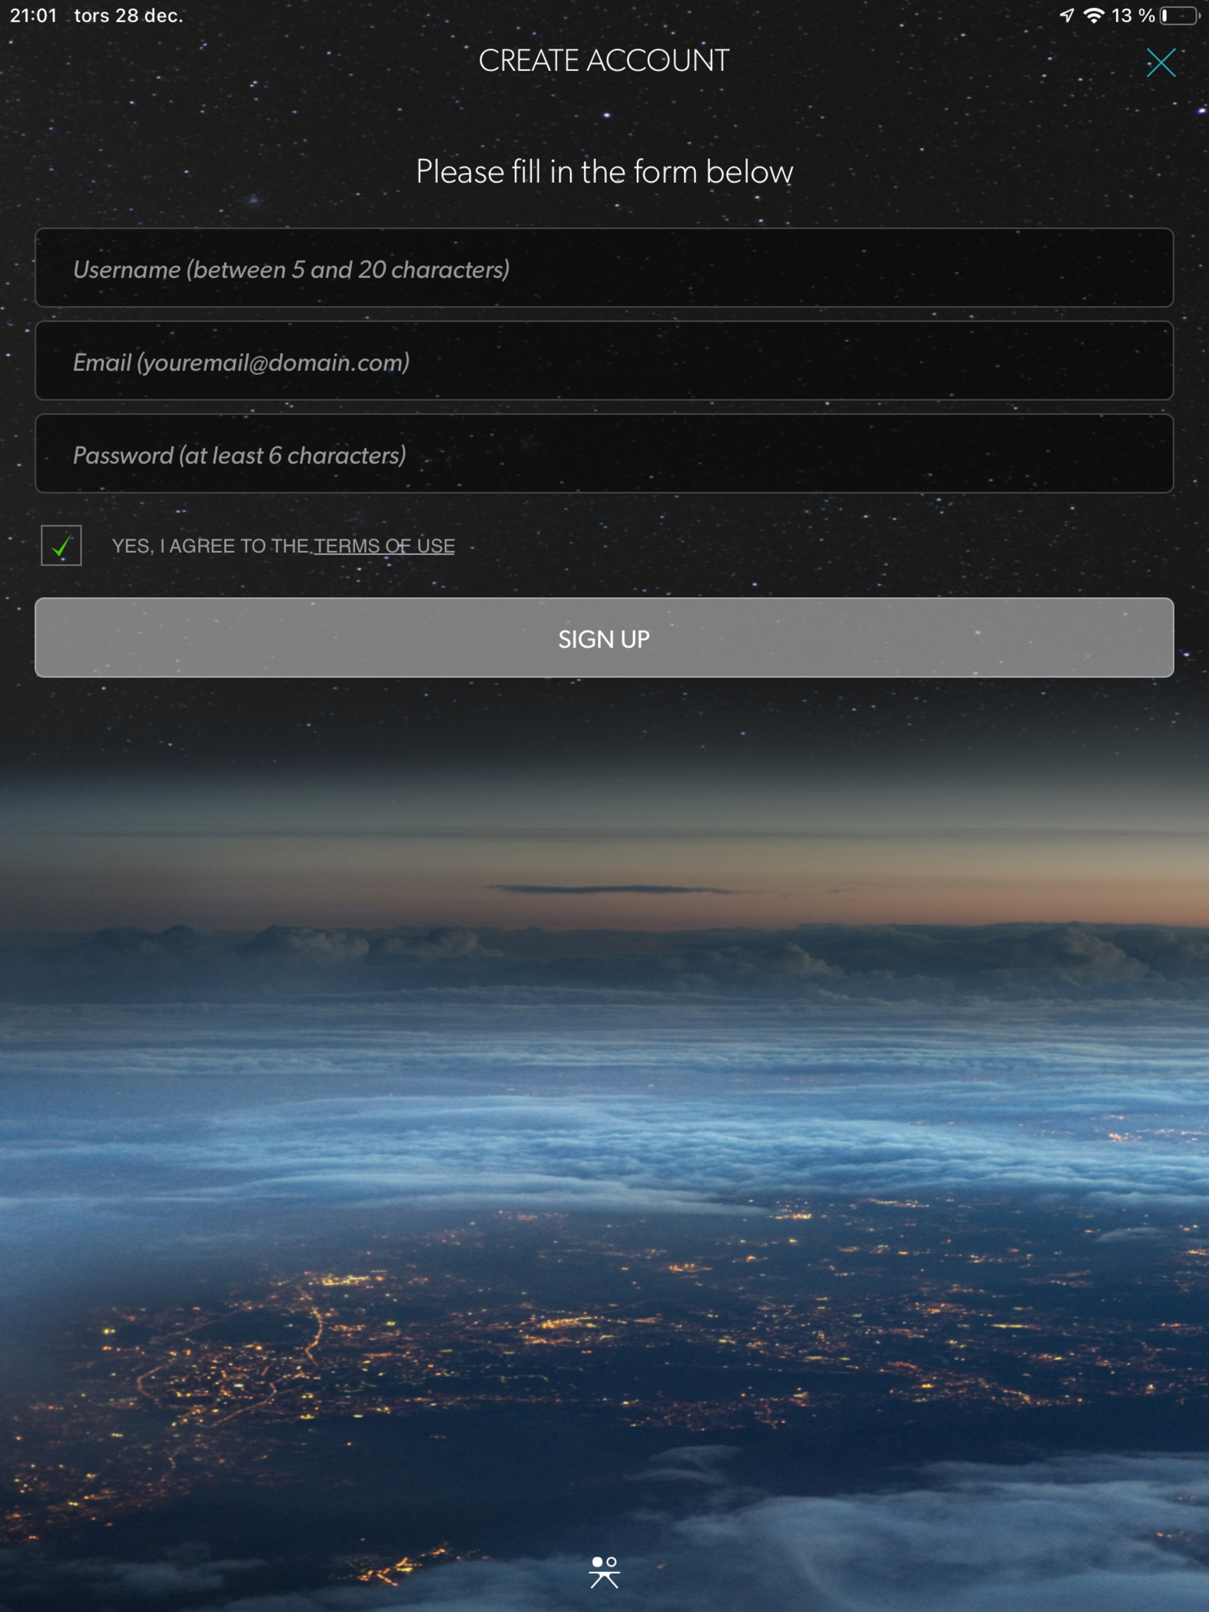Focus the Username input field

604,267
